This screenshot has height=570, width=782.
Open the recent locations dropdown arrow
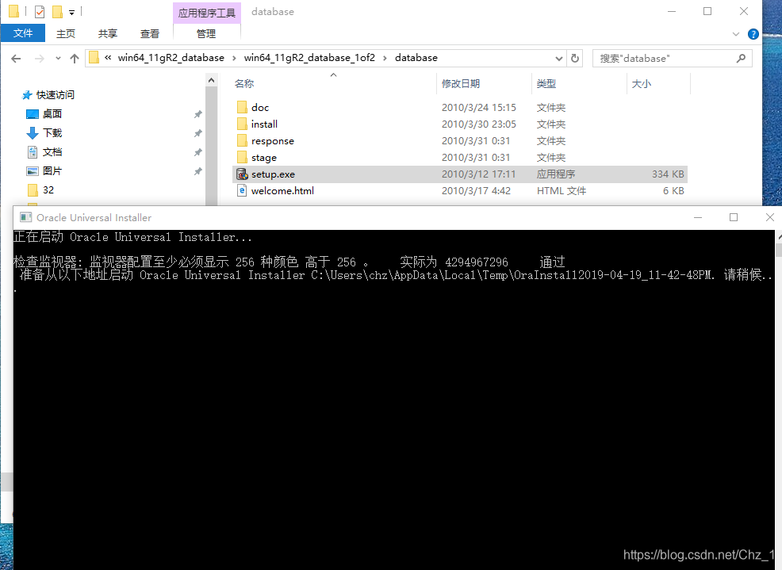point(58,59)
